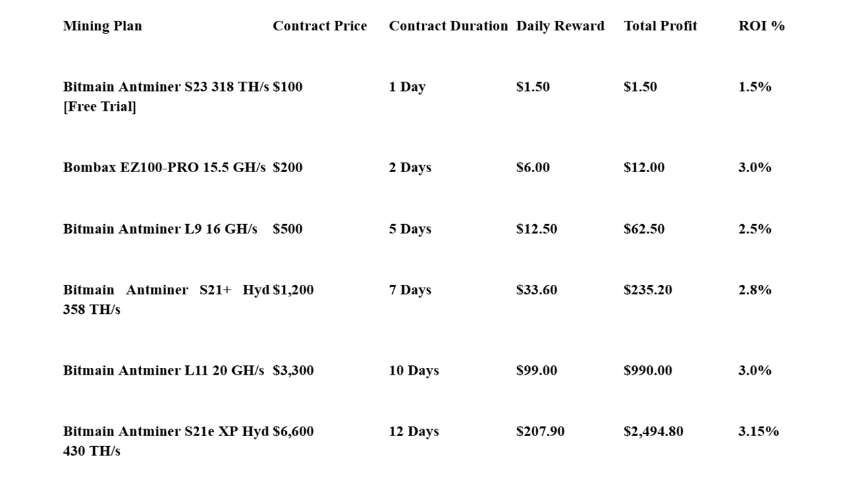This screenshot has width=864, height=486.
Task: Click the Daily Reward column header
Action: click(560, 26)
